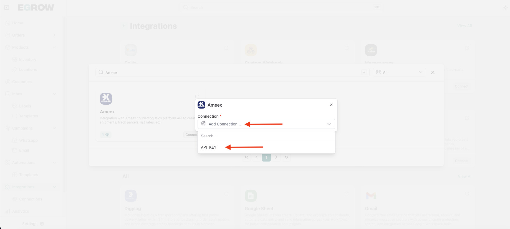
Task: Click the Digylog card logo
Action: click(131, 196)
